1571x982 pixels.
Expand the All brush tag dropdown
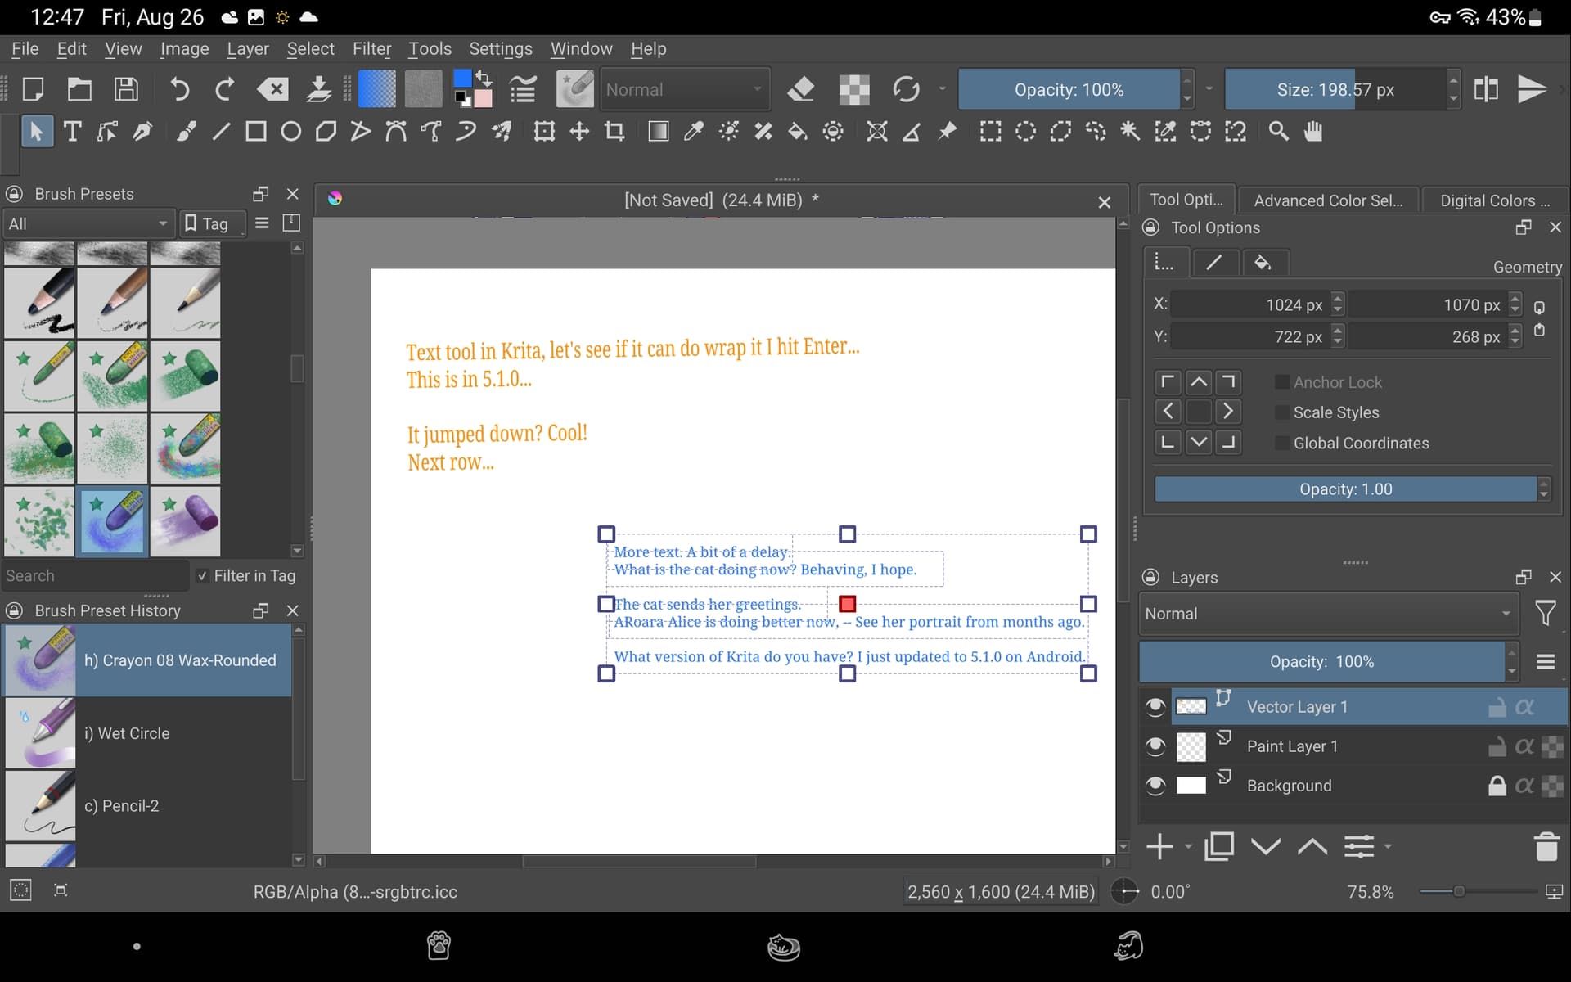pyautogui.click(x=87, y=223)
